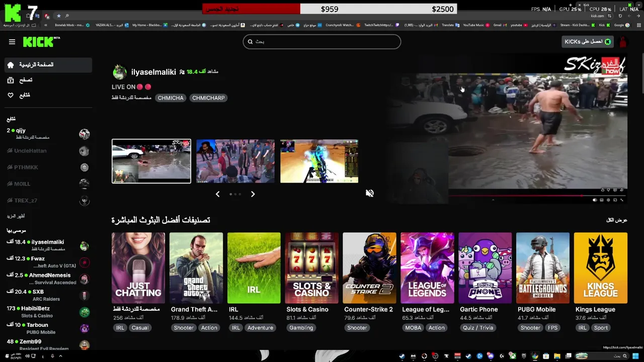This screenshot has width=644, height=362.
Task: Click the bookmark star in address bar
Action: (59, 16)
